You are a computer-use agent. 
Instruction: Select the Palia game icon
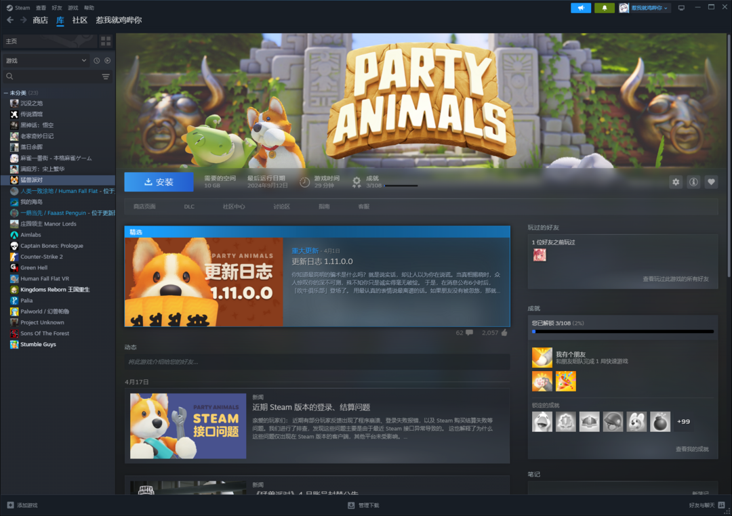click(14, 301)
